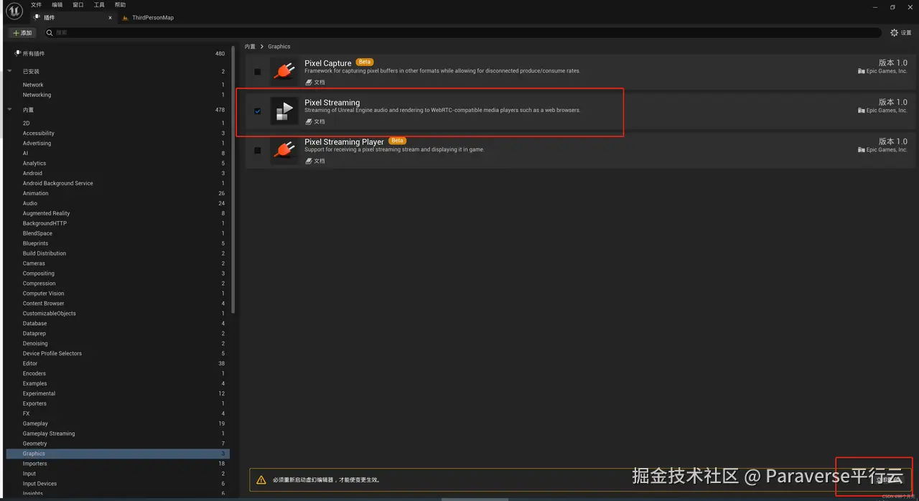Open the 工具 menu

point(99,5)
